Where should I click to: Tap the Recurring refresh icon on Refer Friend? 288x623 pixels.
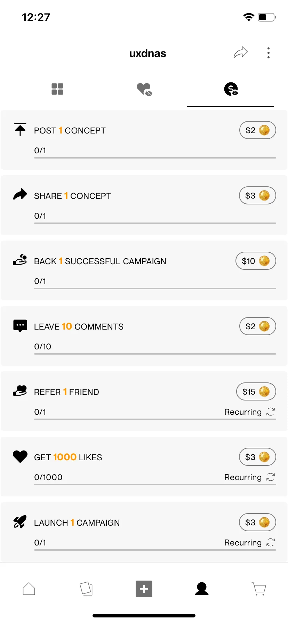pyautogui.click(x=271, y=412)
